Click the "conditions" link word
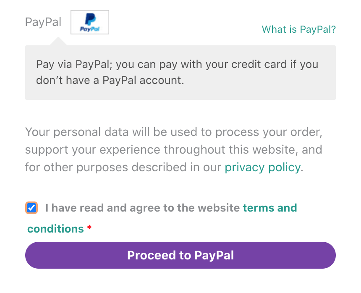 click(x=55, y=229)
